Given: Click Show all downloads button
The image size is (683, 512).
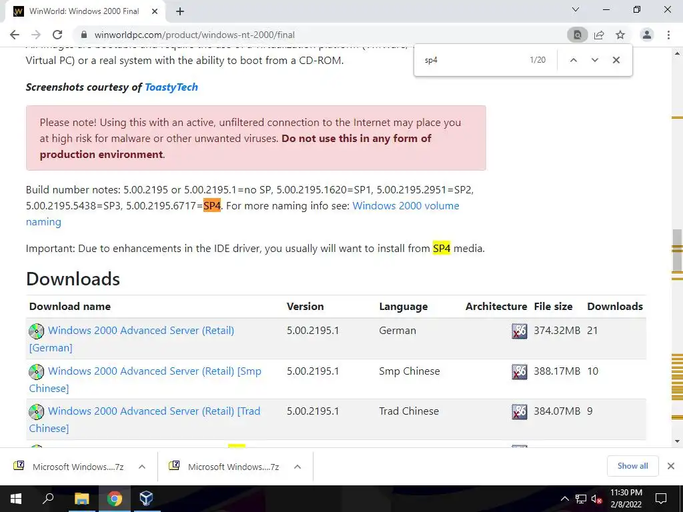Looking at the screenshot, I should click(x=632, y=466).
